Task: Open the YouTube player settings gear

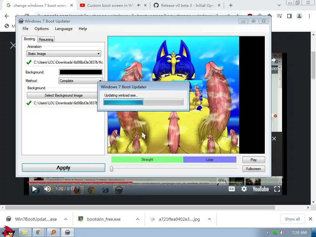Action: (x=244, y=189)
